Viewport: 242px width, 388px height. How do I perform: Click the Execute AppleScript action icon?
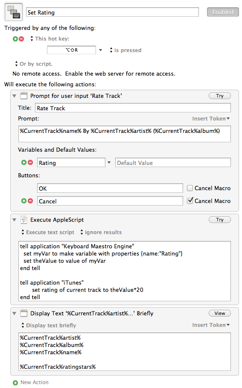point(24,220)
